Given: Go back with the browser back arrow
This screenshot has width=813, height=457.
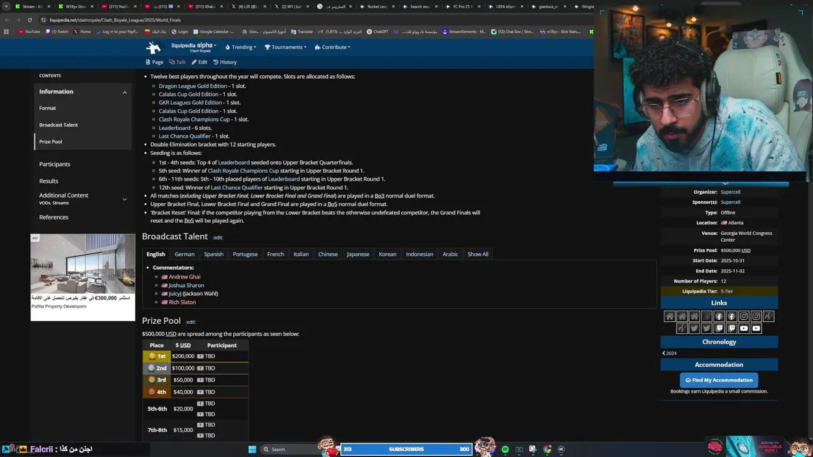Looking at the screenshot, I should point(6,20).
